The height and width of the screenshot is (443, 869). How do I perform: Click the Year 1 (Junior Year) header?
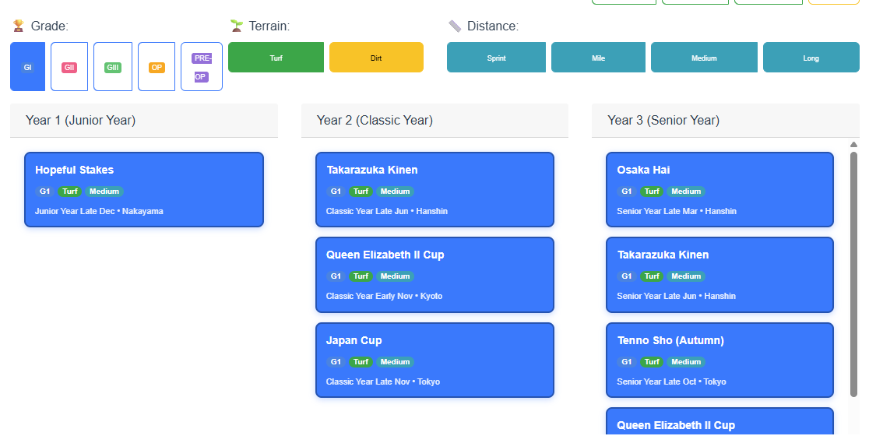coord(144,121)
